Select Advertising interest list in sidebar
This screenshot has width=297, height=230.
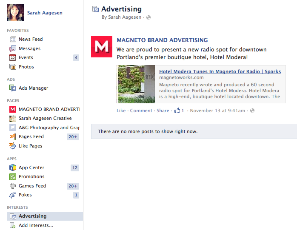click(45, 216)
